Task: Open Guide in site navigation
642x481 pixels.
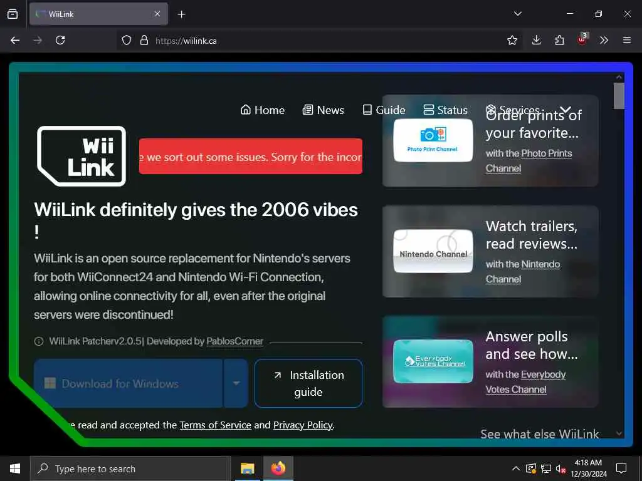Action: click(x=384, y=110)
